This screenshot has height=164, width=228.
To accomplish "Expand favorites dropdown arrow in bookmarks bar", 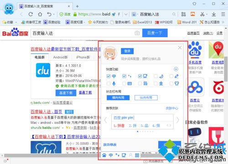I will pyautogui.click(x=16, y=22).
